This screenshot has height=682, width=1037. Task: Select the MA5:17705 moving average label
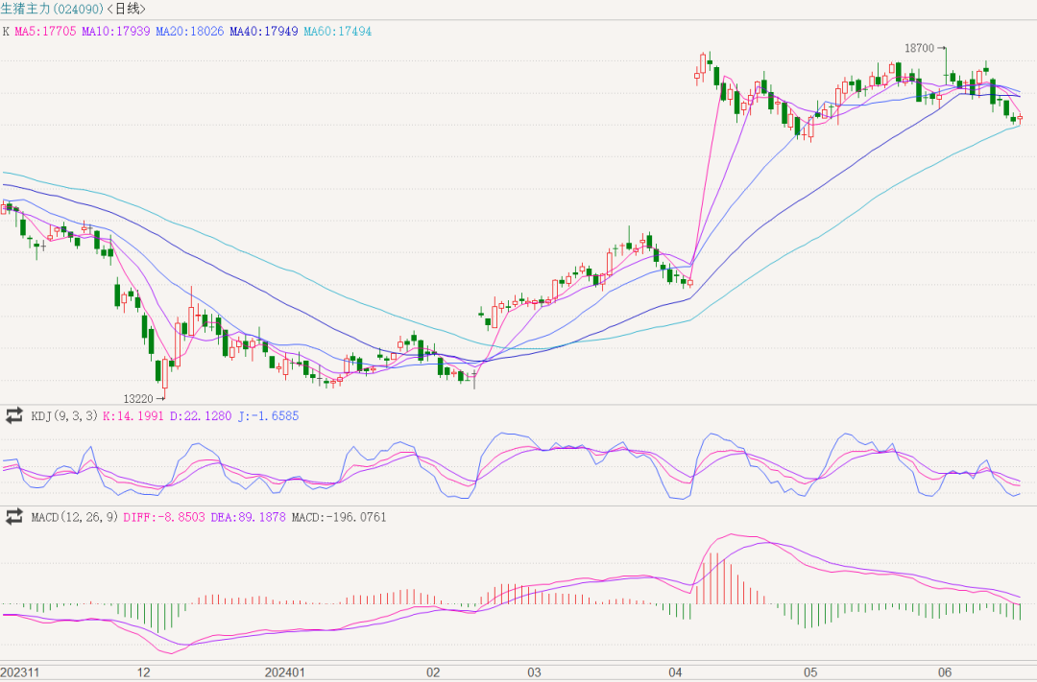[x=46, y=31]
